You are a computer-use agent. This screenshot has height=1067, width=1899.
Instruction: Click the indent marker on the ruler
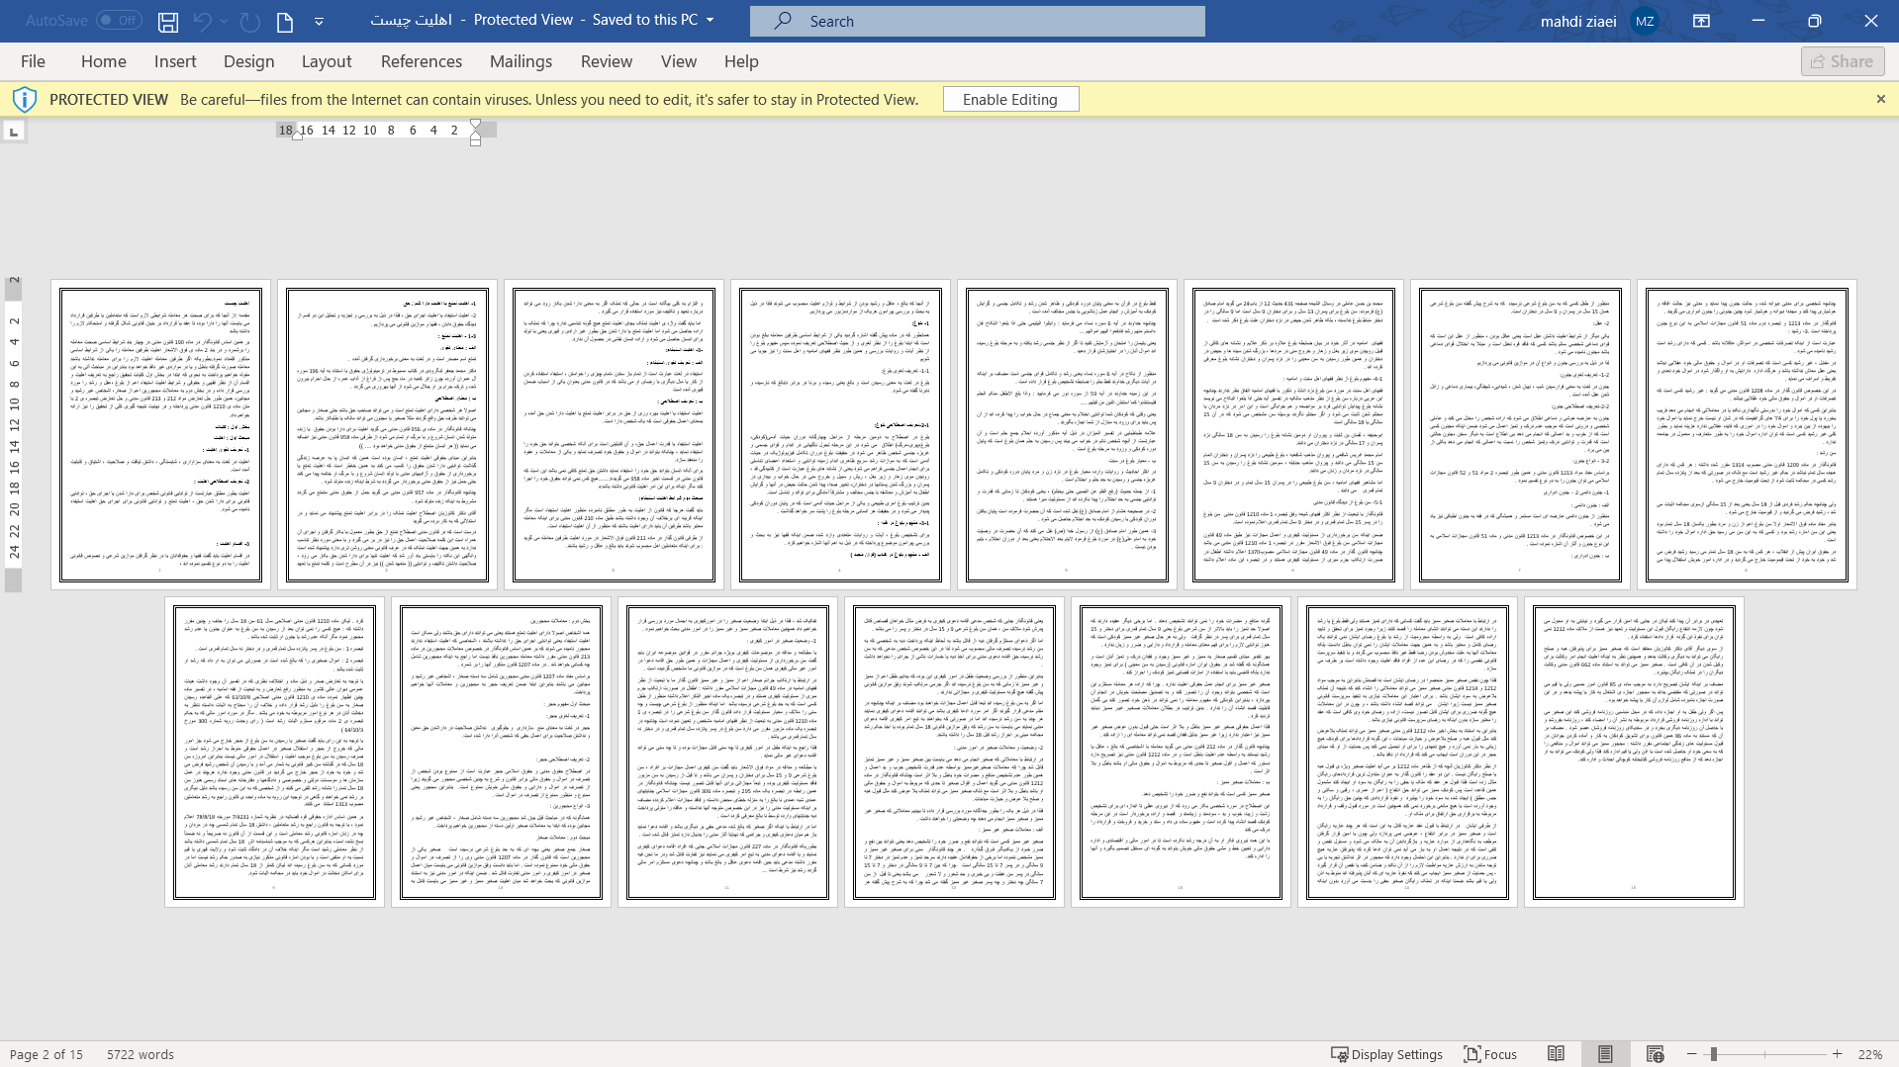click(x=475, y=132)
